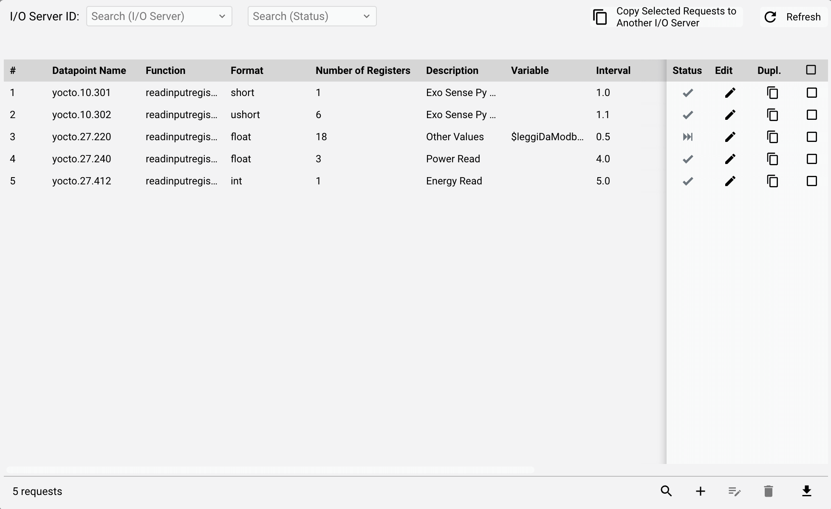831x509 pixels.
Task: Click the Power Read description cell
Action: [453, 159]
